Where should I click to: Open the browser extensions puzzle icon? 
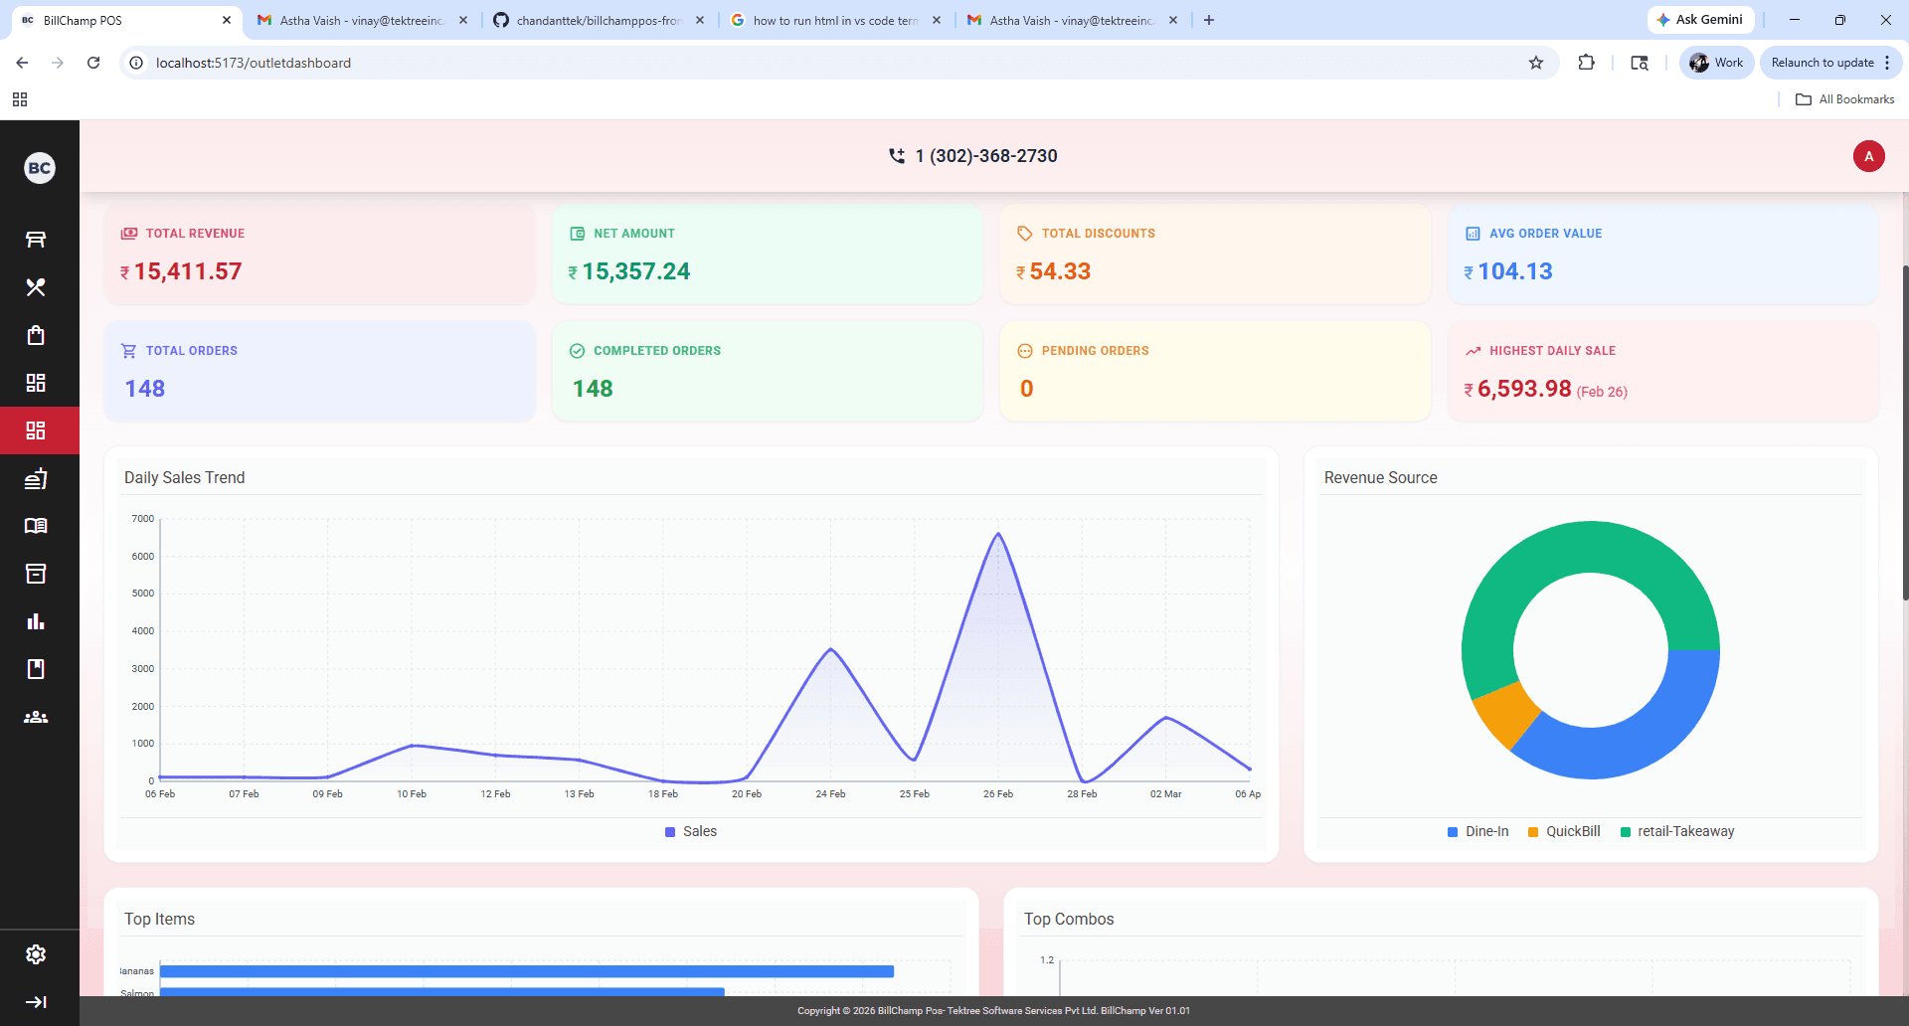(1587, 63)
